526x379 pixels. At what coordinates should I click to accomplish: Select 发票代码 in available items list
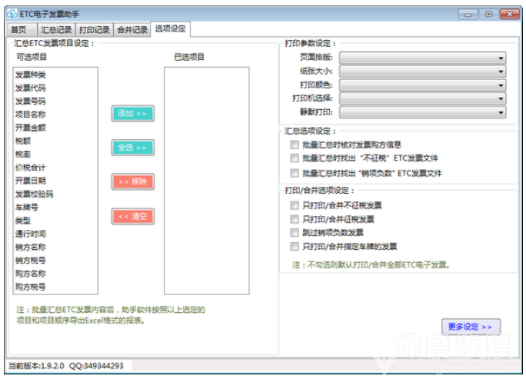(x=31, y=88)
